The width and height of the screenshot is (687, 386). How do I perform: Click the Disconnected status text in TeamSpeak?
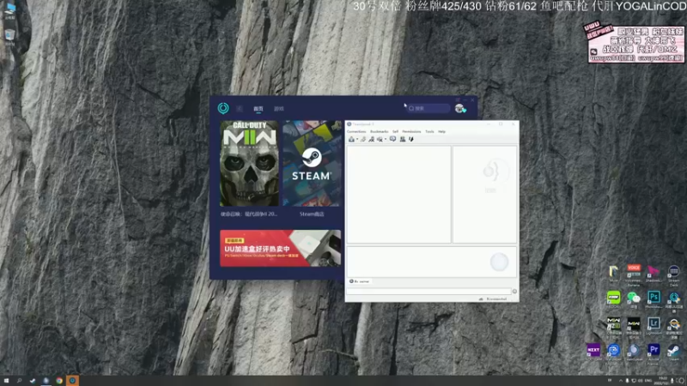tap(496, 299)
